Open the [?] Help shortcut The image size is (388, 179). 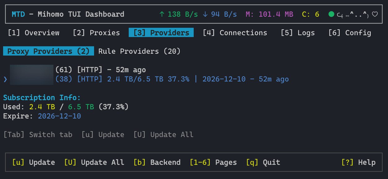(x=358, y=162)
